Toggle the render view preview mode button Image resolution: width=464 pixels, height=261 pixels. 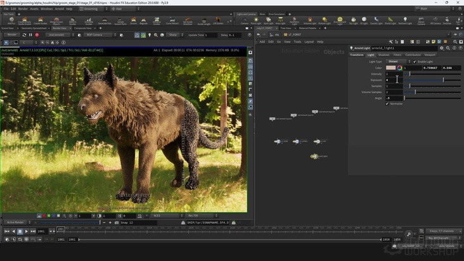tap(137, 35)
